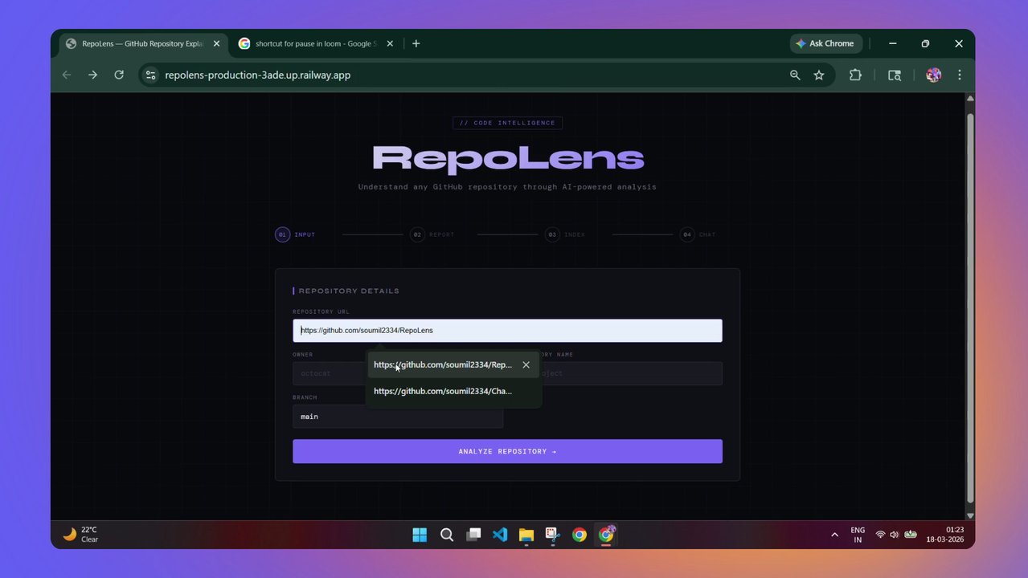Open the Google Lens search icon in toolbar
The image size is (1028, 578).
click(x=895, y=75)
